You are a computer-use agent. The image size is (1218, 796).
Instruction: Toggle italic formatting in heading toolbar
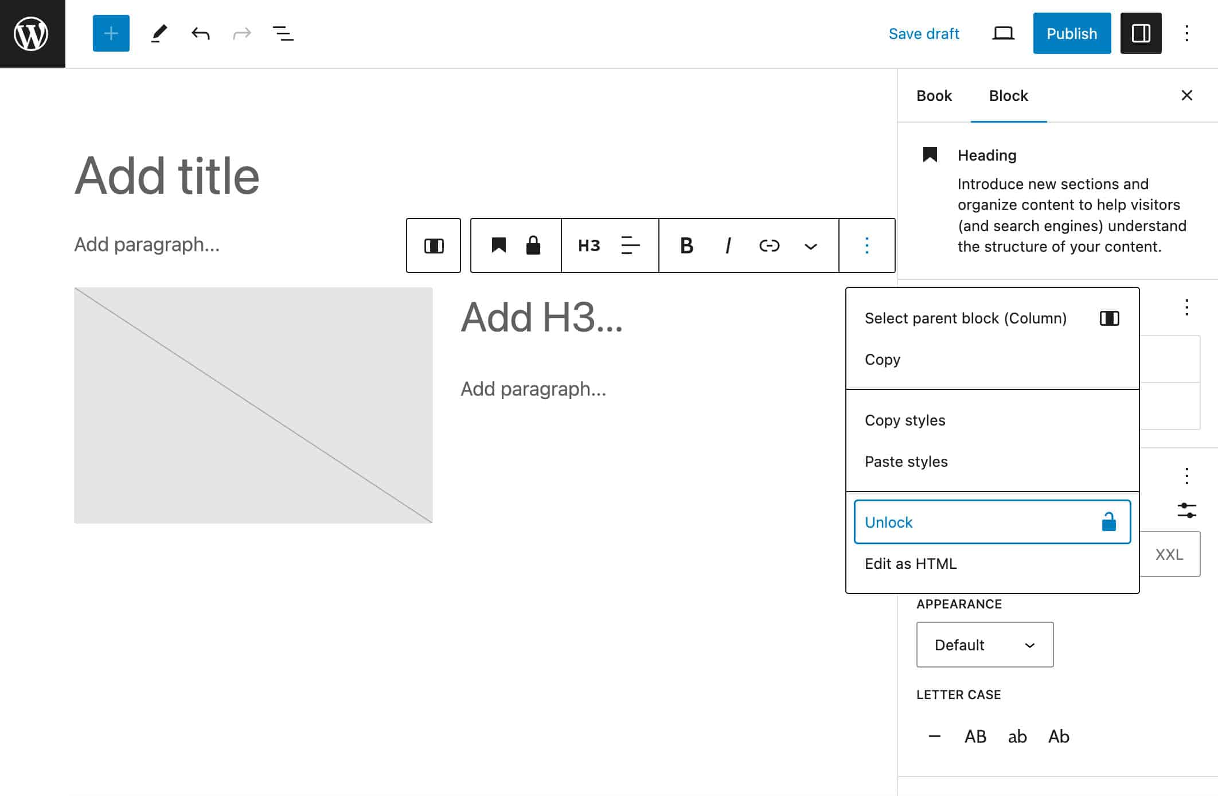[728, 245]
